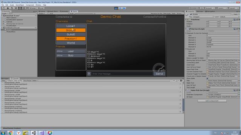241x135 pixels.
Task: Open Visual Studio from the taskbar
Action: 42,133
